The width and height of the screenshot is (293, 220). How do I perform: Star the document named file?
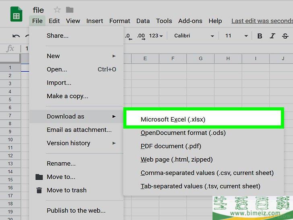[57, 10]
